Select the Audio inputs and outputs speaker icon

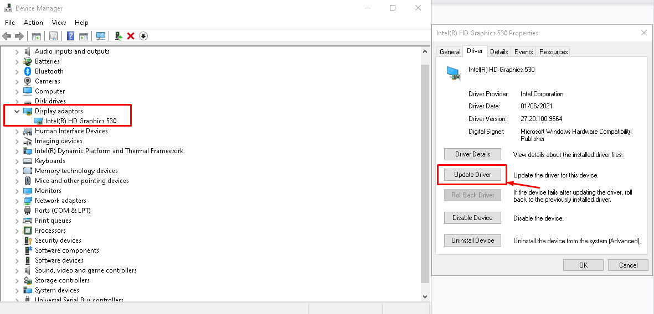click(x=28, y=51)
